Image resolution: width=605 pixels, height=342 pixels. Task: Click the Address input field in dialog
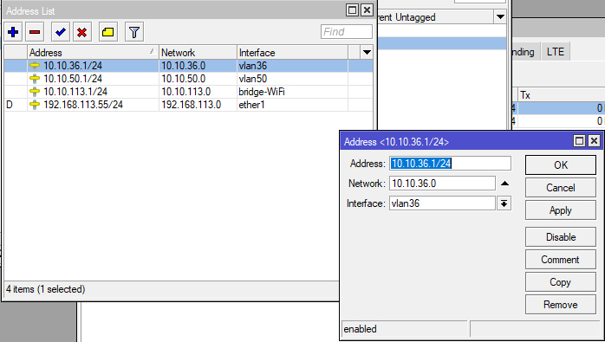(x=450, y=164)
